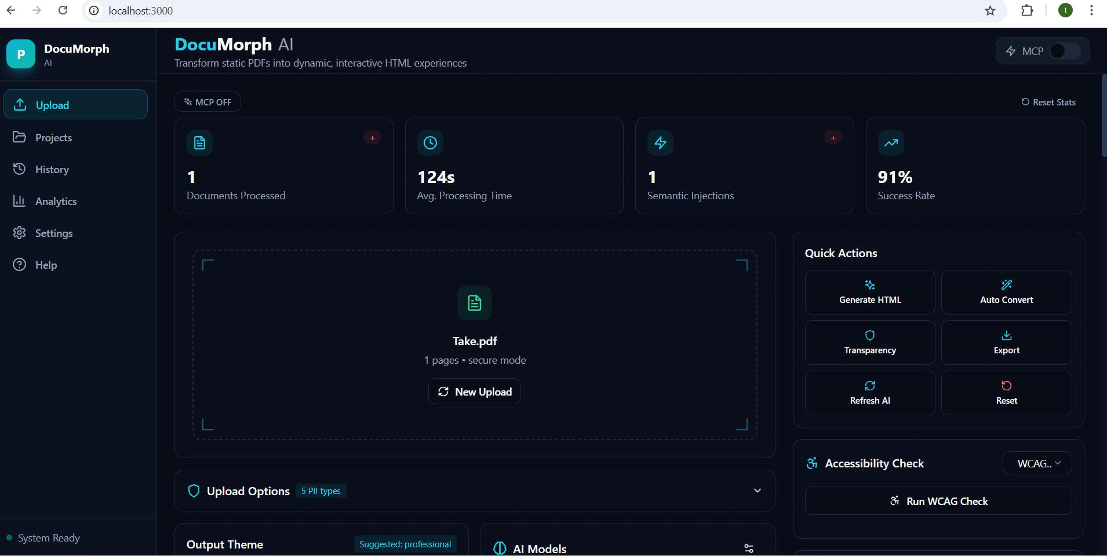Viewport: 1107px width, 556px height.
Task: Click the Semantic Injections bolt icon
Action: click(x=660, y=143)
